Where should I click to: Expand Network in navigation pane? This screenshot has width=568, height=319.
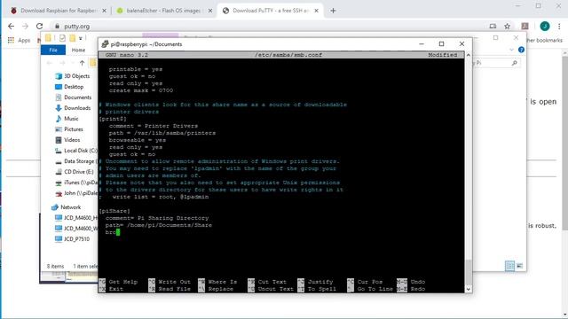pyautogui.click(x=67, y=207)
